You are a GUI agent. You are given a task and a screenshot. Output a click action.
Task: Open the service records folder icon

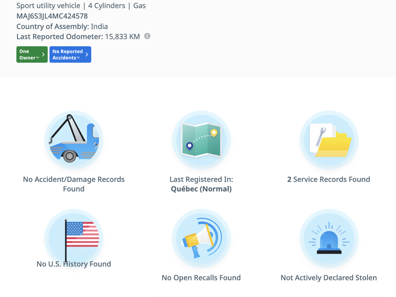click(329, 140)
